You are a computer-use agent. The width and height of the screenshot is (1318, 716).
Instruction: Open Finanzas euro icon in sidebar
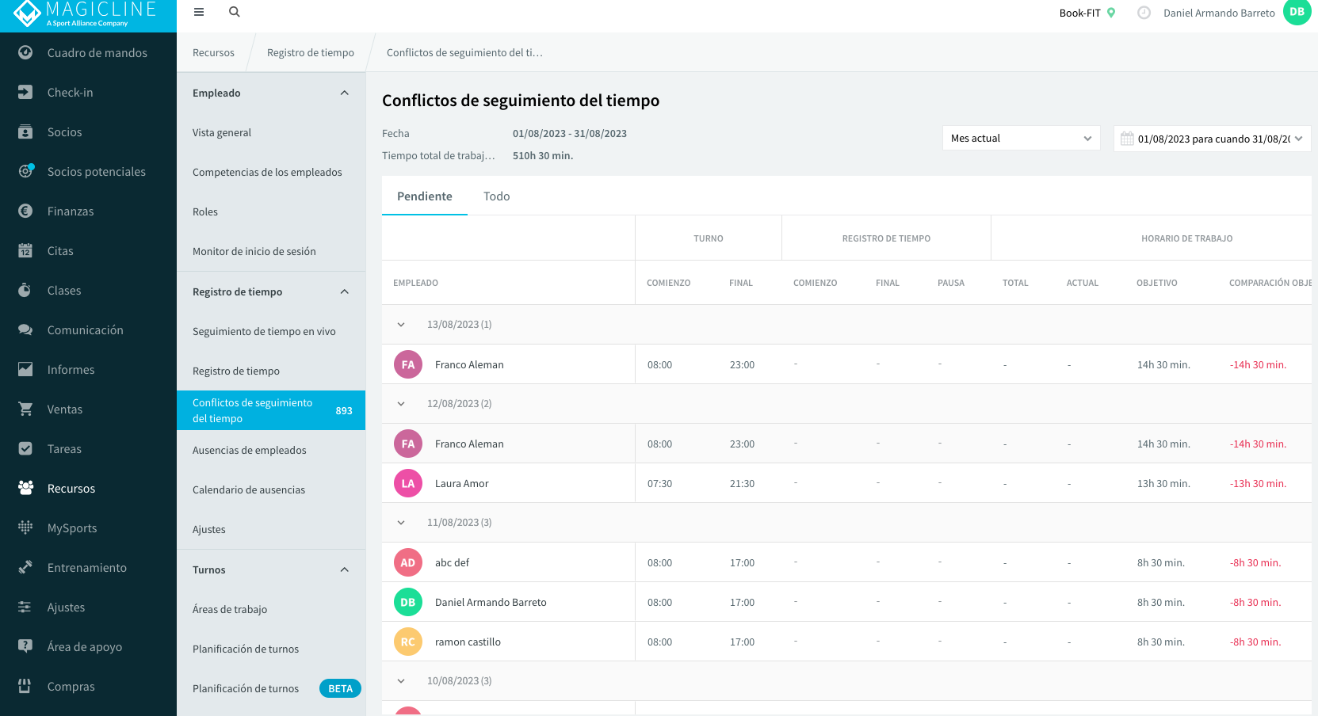click(x=25, y=211)
